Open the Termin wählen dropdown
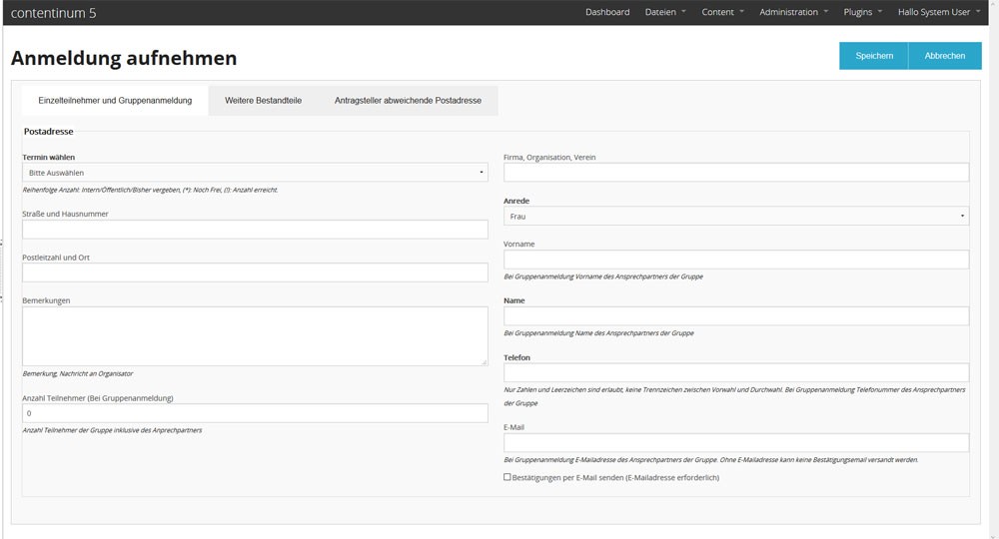This screenshot has width=999, height=539. 255,173
